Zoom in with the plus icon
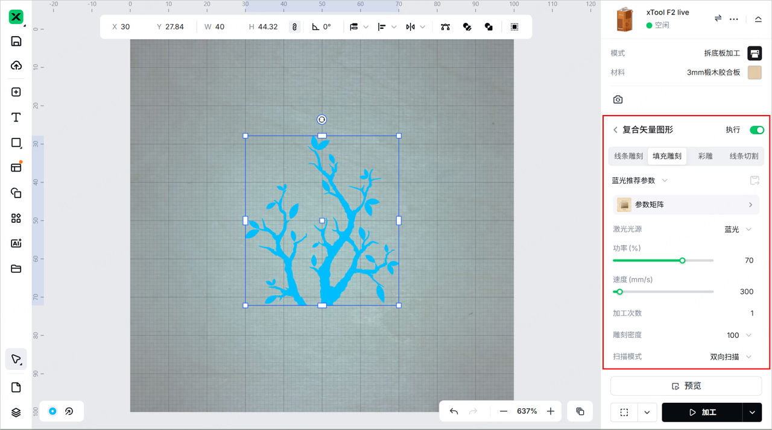The width and height of the screenshot is (772, 430). point(550,411)
